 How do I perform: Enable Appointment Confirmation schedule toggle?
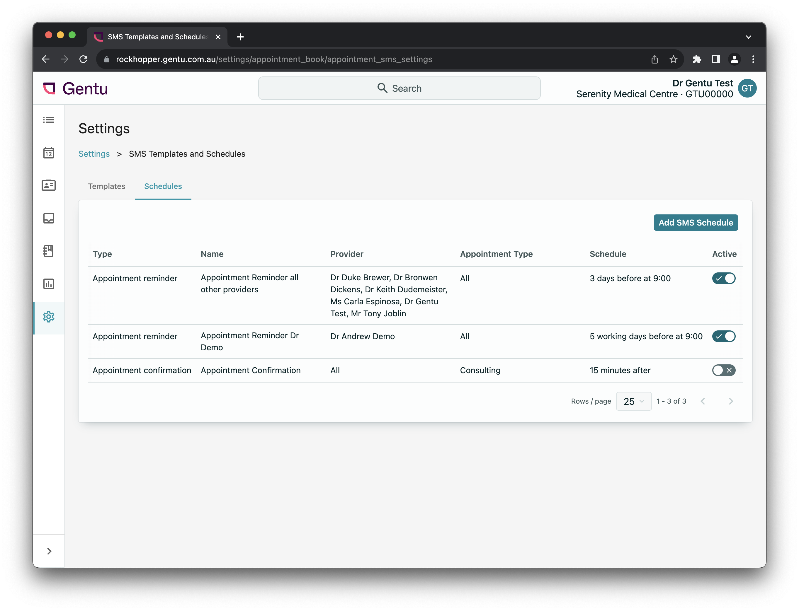pos(723,370)
